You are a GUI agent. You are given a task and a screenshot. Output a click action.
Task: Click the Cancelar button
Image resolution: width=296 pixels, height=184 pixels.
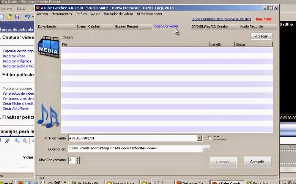tap(223, 162)
